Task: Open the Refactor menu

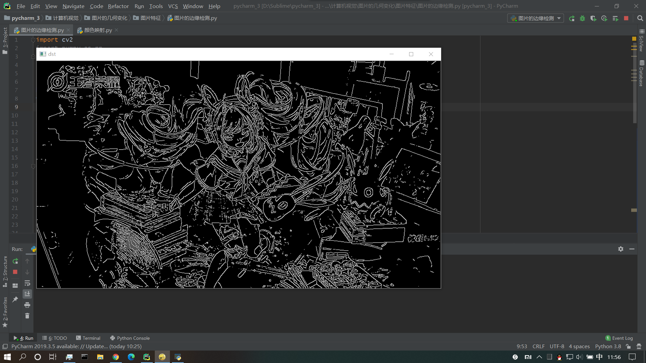Action: pyautogui.click(x=118, y=6)
